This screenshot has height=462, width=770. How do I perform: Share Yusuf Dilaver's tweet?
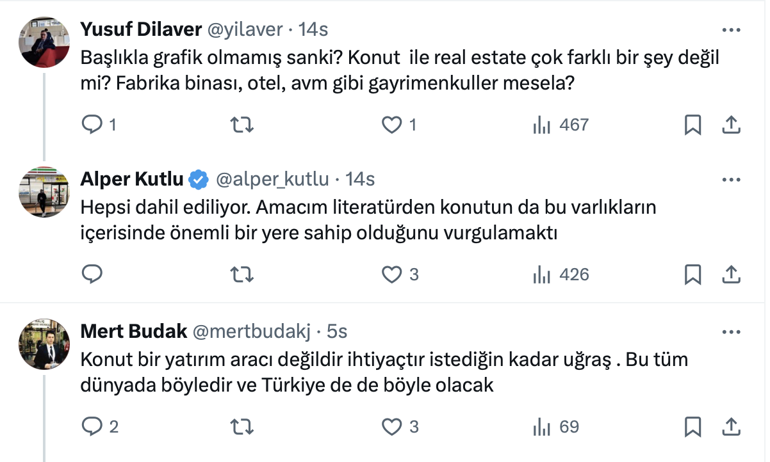[x=731, y=125]
